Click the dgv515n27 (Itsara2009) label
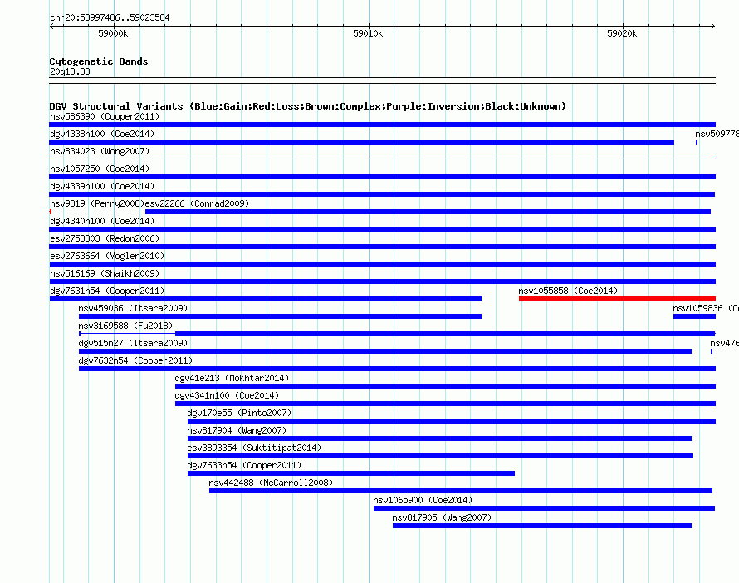 coord(133,343)
